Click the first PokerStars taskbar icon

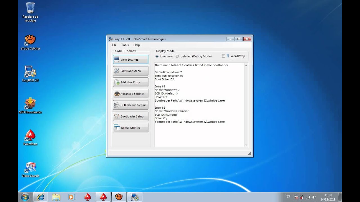[x=88, y=197]
